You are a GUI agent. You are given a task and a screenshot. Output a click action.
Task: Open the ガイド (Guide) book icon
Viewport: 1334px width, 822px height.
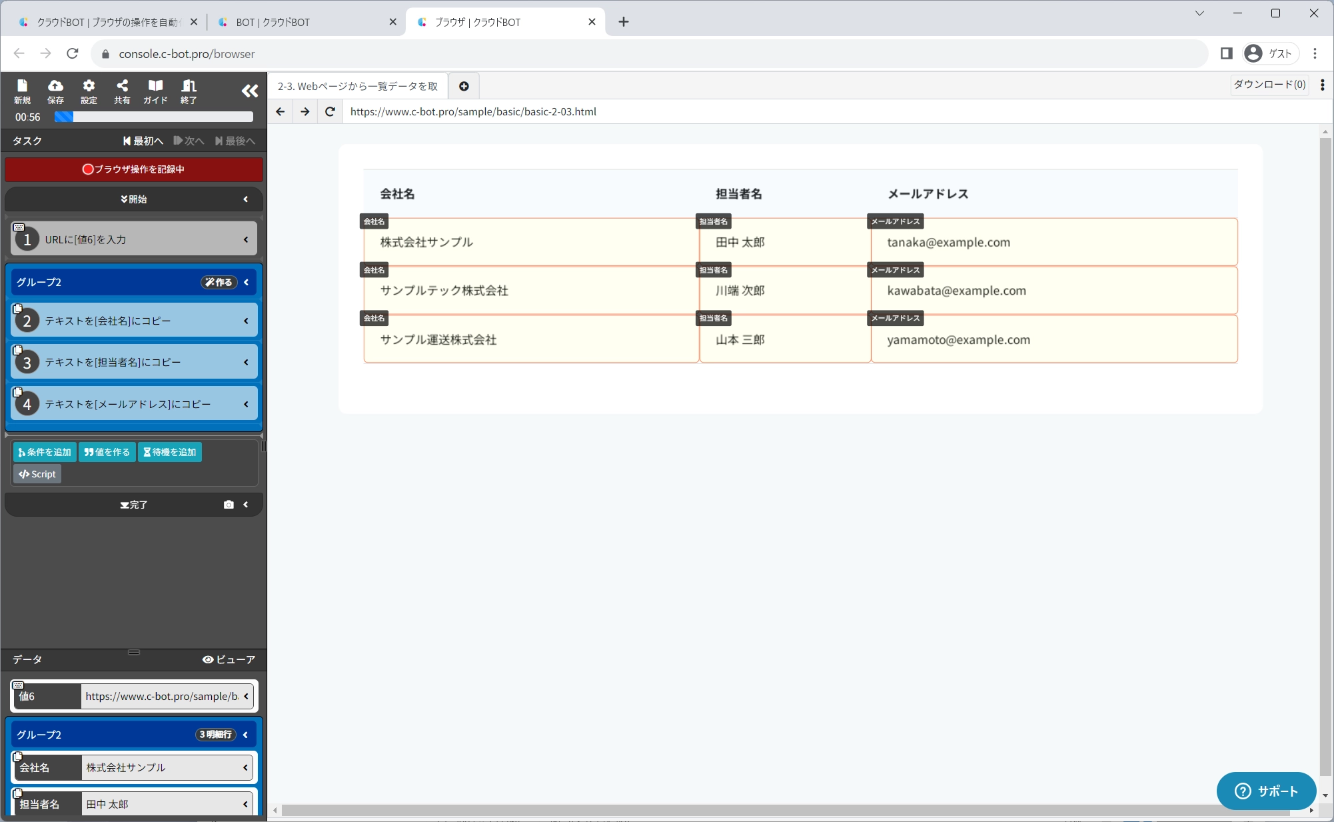[155, 91]
